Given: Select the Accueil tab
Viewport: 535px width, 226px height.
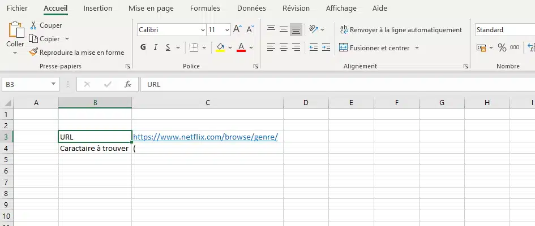Looking at the screenshot, I should coord(55,8).
